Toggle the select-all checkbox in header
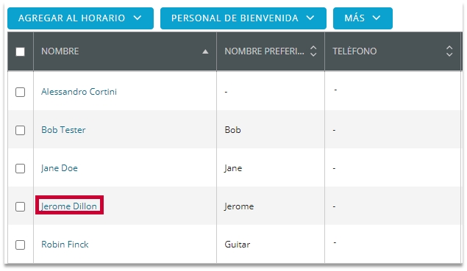 click(x=21, y=51)
